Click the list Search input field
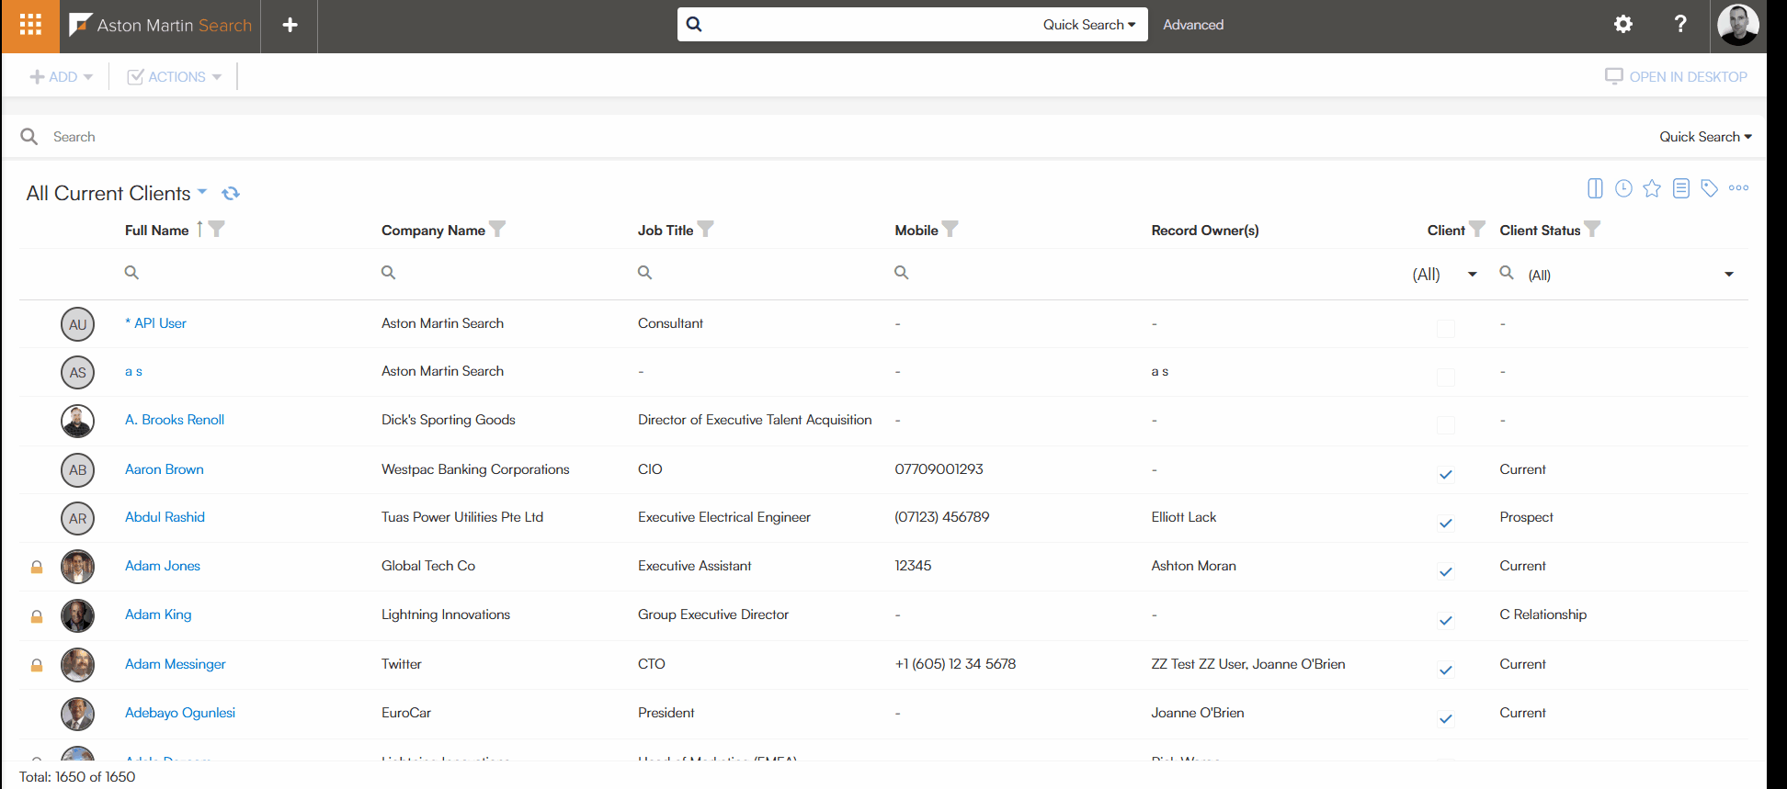1787x789 pixels. (x=846, y=137)
